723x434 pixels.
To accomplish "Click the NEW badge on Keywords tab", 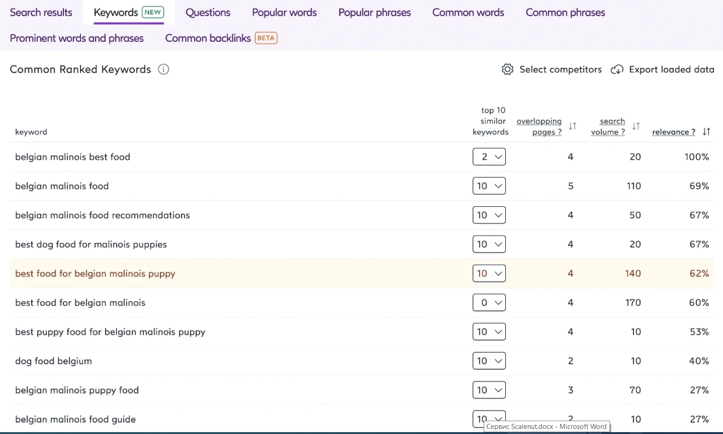I will (x=153, y=12).
